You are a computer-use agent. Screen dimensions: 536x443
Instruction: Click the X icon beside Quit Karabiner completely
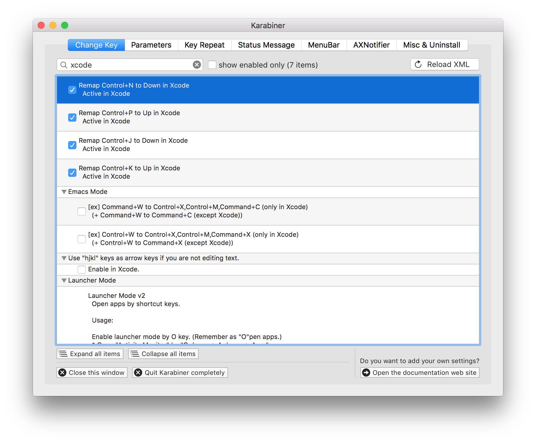point(138,372)
